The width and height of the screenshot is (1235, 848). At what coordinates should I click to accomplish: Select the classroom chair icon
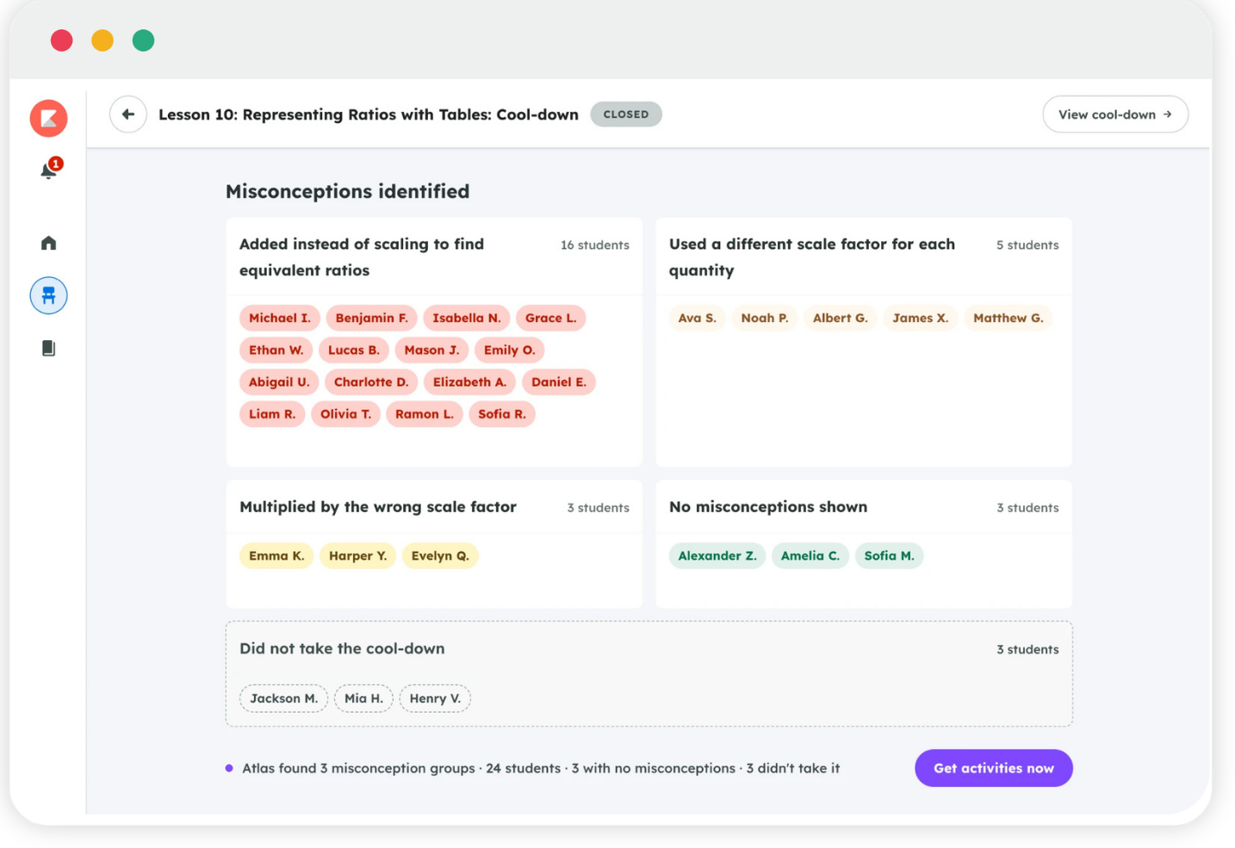49,295
